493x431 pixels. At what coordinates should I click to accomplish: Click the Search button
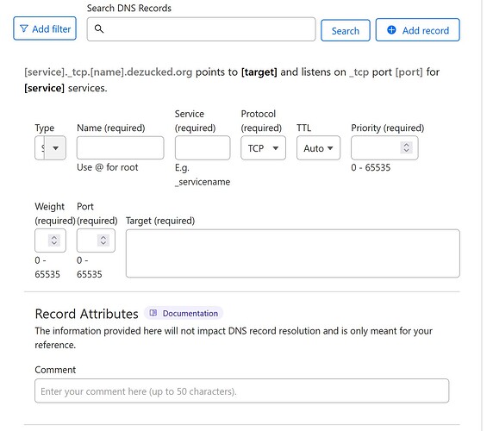(x=346, y=30)
